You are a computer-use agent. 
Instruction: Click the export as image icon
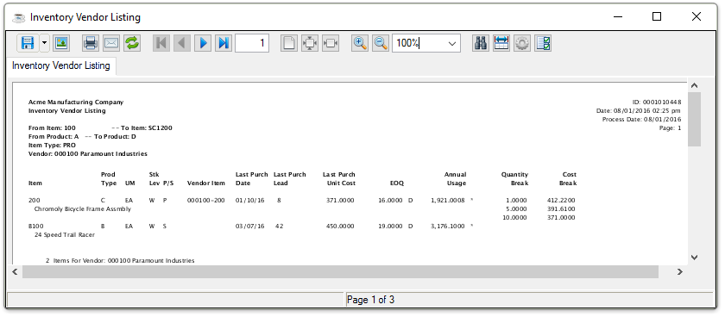pyautogui.click(x=61, y=43)
